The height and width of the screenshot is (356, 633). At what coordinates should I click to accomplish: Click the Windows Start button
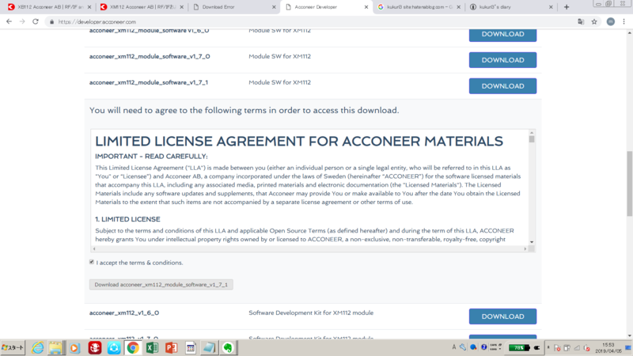13,347
